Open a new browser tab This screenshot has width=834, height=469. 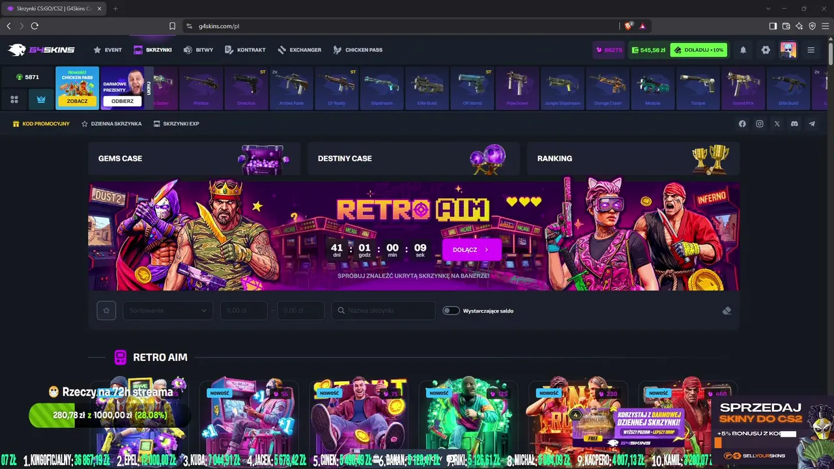coord(115,8)
